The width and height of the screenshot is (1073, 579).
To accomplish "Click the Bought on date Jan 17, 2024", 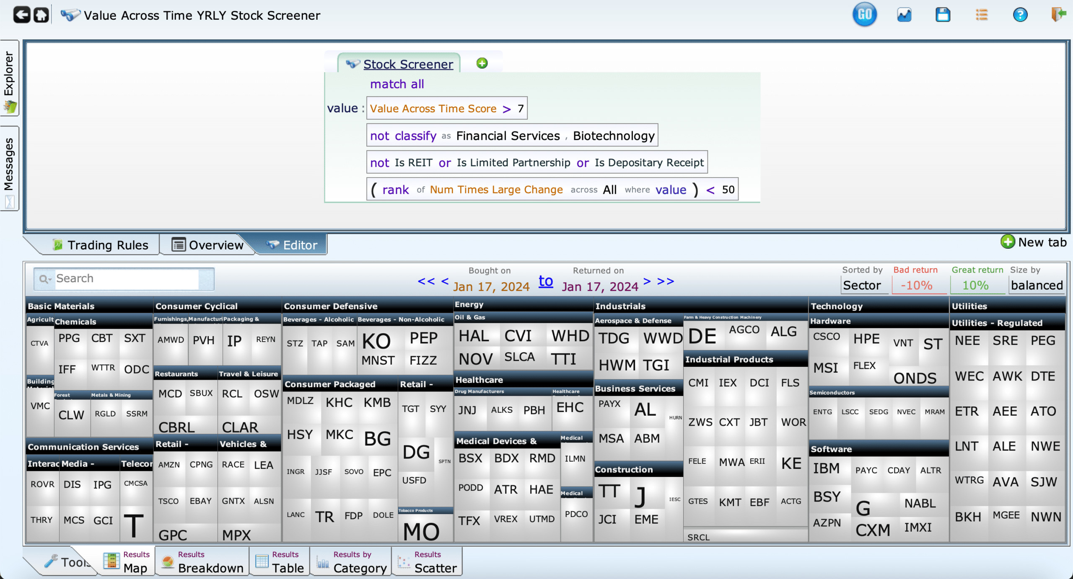I will point(491,287).
